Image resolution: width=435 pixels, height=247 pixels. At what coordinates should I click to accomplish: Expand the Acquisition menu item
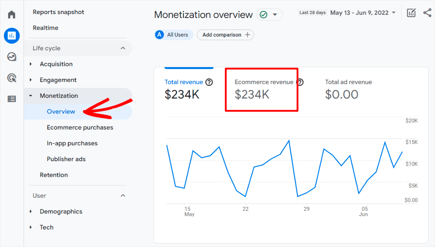[x=56, y=64]
